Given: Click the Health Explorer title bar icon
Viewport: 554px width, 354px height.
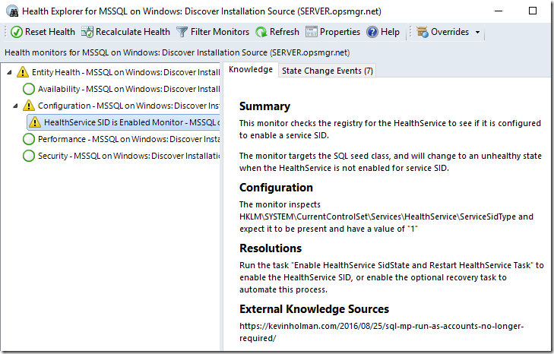Looking at the screenshot, I should coord(13,11).
